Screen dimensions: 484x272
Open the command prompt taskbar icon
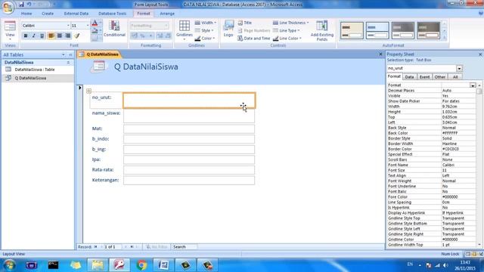click(x=53, y=265)
